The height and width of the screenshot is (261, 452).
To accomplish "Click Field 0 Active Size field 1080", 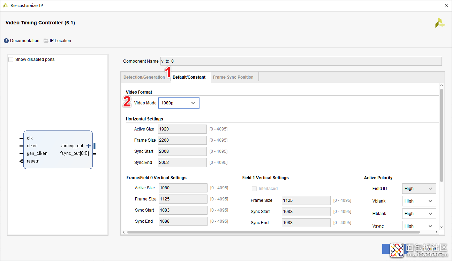I will (x=183, y=188).
